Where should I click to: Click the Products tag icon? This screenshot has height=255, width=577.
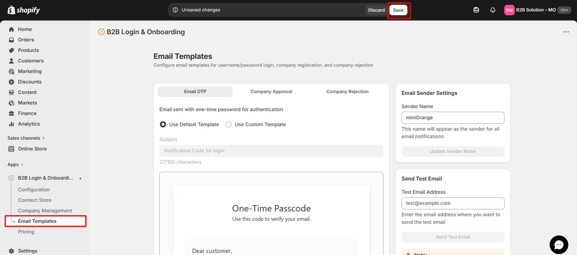(x=11, y=50)
